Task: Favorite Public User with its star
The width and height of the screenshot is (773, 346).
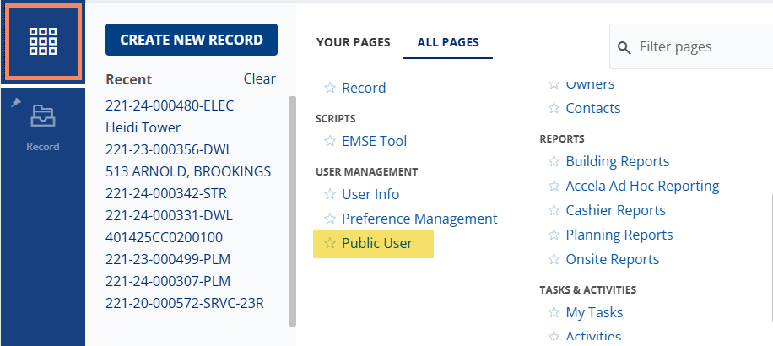Action: (x=330, y=244)
